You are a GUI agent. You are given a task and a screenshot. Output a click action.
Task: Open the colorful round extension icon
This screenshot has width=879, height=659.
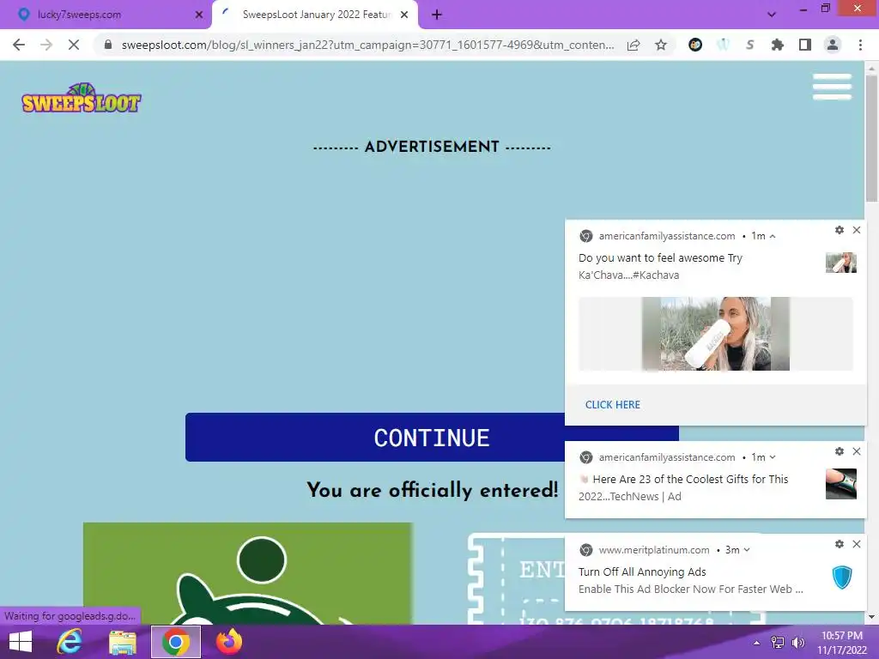click(695, 45)
